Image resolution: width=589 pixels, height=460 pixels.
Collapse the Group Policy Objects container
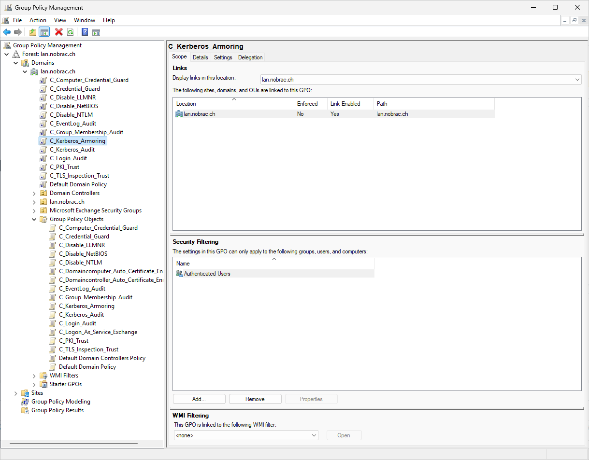point(34,219)
